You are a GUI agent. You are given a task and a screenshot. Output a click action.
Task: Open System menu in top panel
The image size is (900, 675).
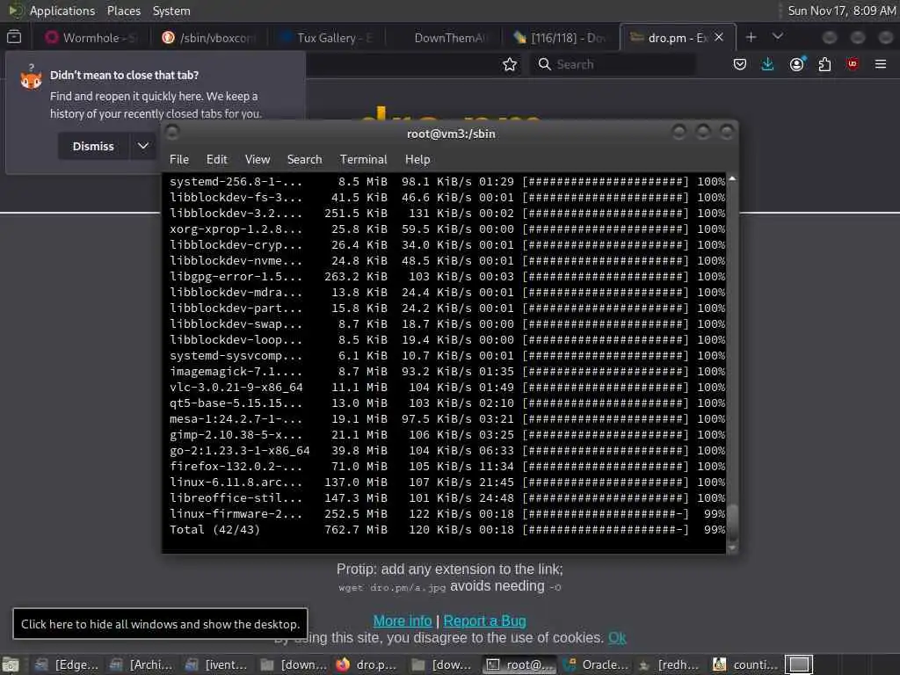click(171, 11)
